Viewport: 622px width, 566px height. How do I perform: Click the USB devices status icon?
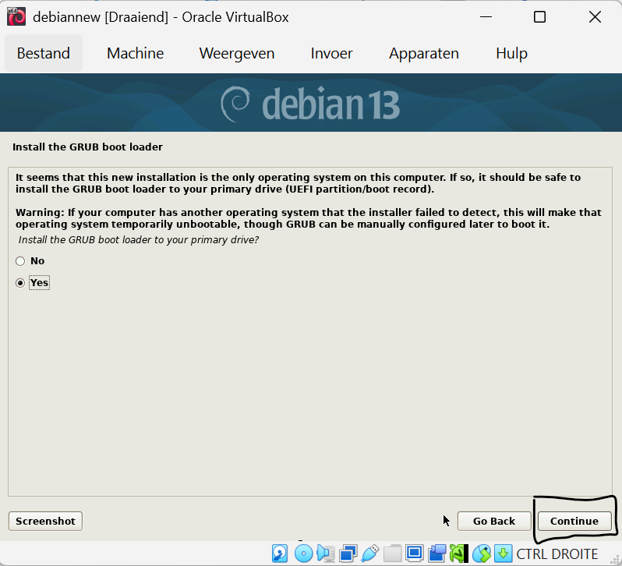pyautogui.click(x=370, y=554)
